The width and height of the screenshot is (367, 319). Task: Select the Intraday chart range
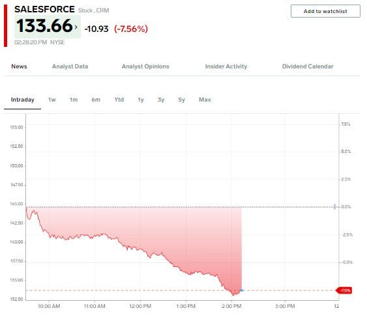tap(22, 100)
